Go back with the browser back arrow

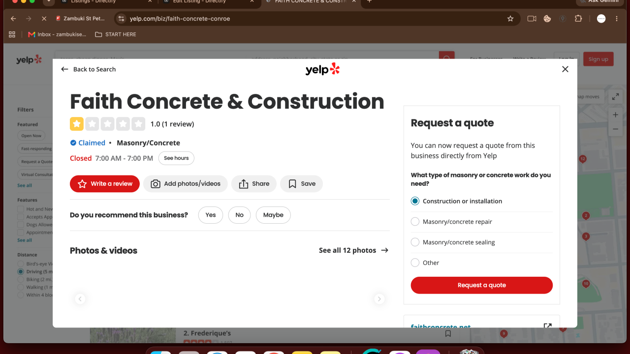pyautogui.click(x=13, y=19)
